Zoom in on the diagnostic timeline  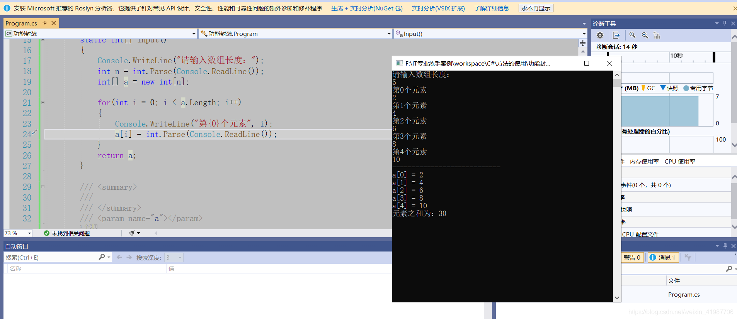click(x=632, y=35)
